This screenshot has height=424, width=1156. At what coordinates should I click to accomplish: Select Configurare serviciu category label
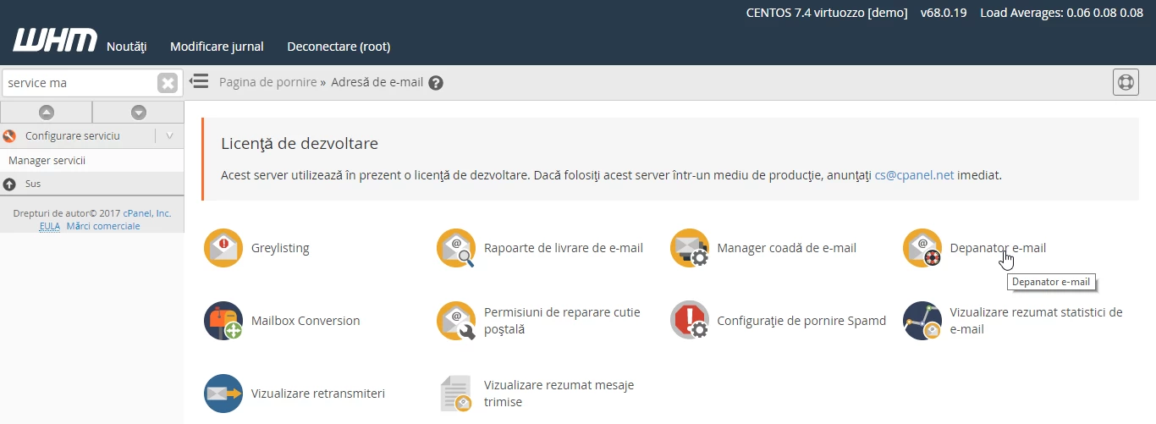[73, 135]
